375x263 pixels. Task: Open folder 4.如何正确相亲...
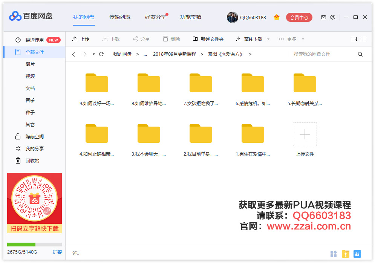(x=97, y=140)
